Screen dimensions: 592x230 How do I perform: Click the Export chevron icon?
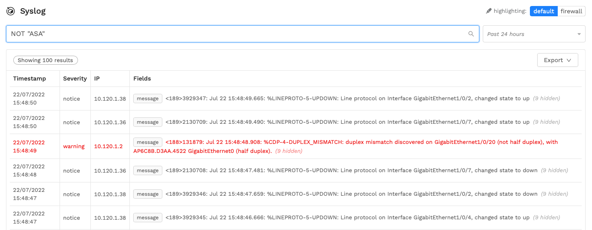point(569,60)
